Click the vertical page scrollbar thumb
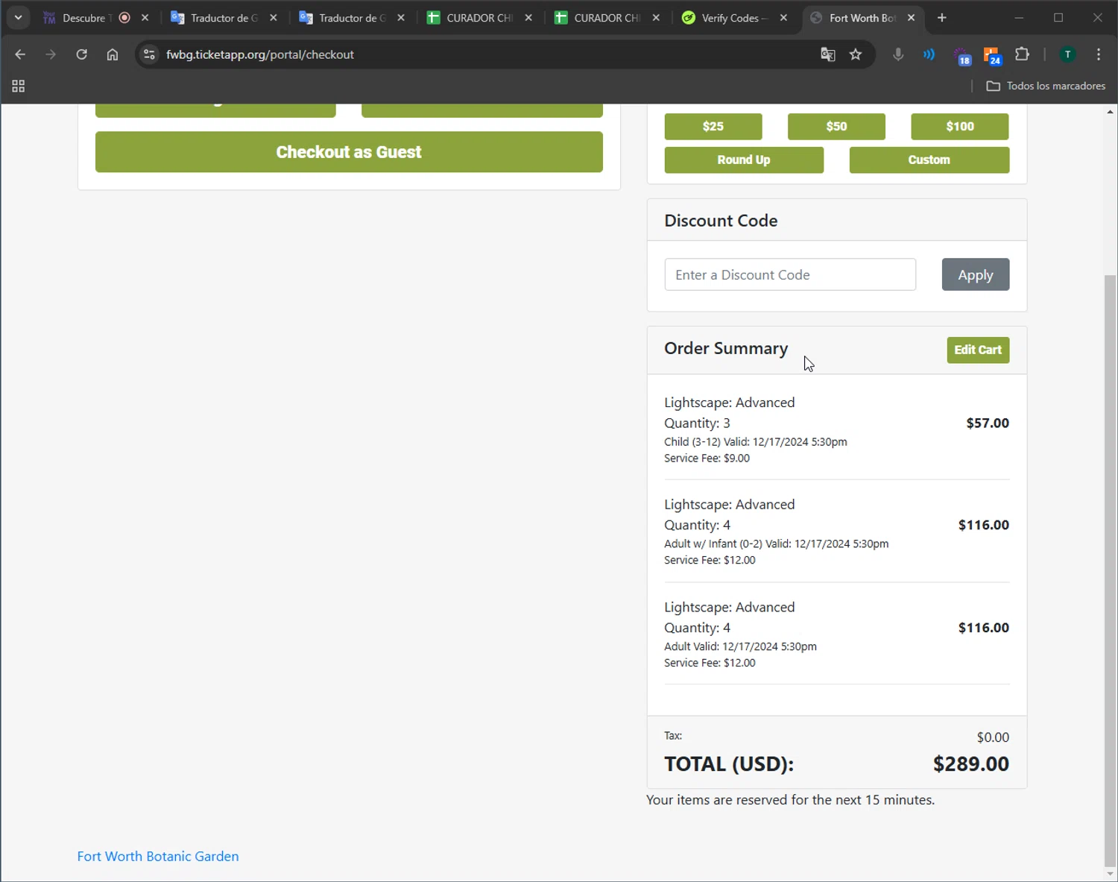Screen dimensions: 1118x882 (1111, 570)
